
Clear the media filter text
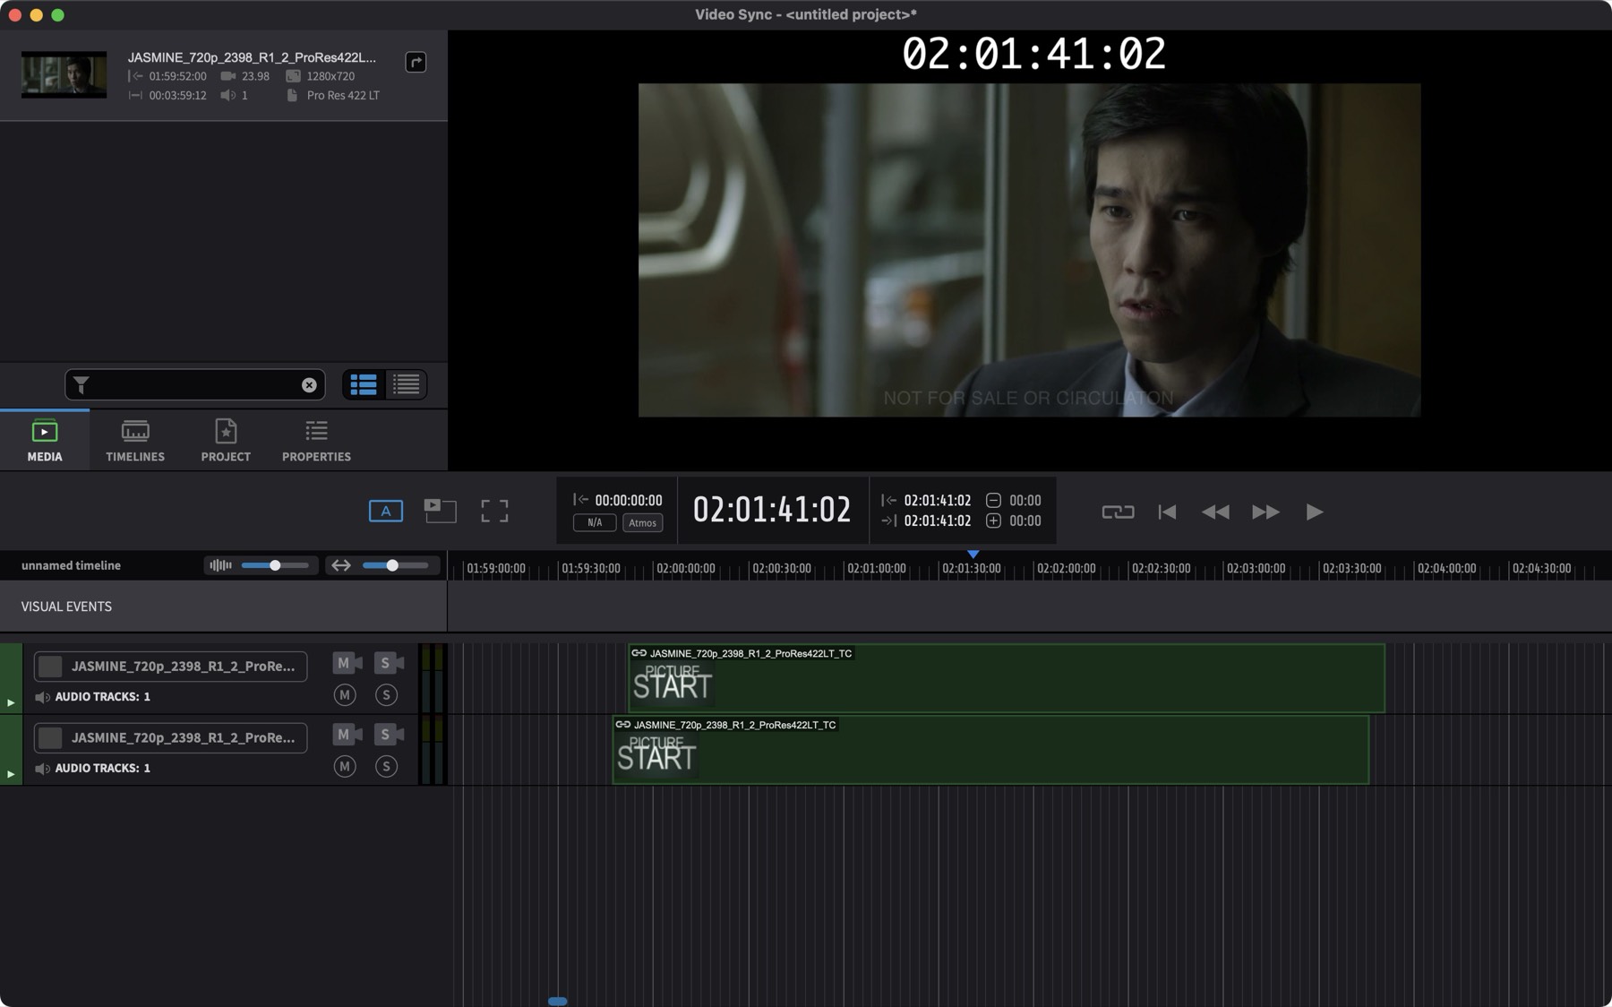[x=309, y=385]
